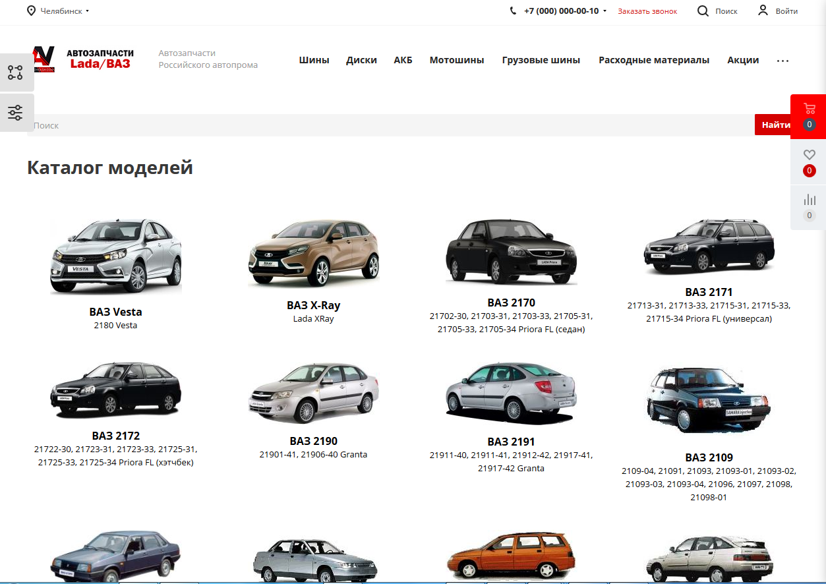Click the silver sedan image in bottom row
The width and height of the screenshot is (826, 584).
(x=314, y=560)
